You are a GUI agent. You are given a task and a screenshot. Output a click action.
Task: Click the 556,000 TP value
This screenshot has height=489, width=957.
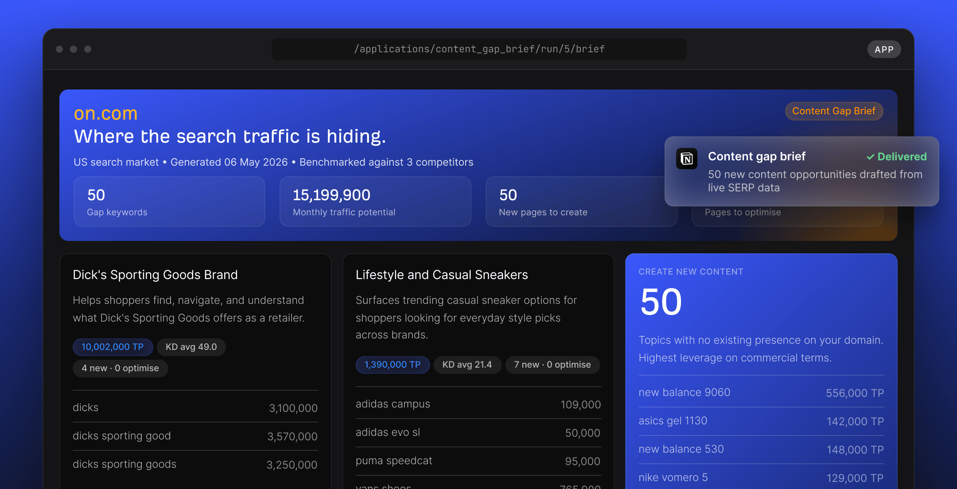point(855,393)
